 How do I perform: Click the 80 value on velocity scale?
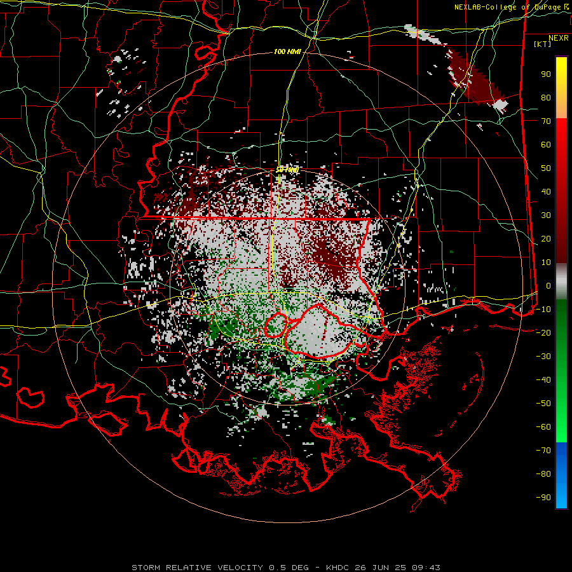point(546,98)
